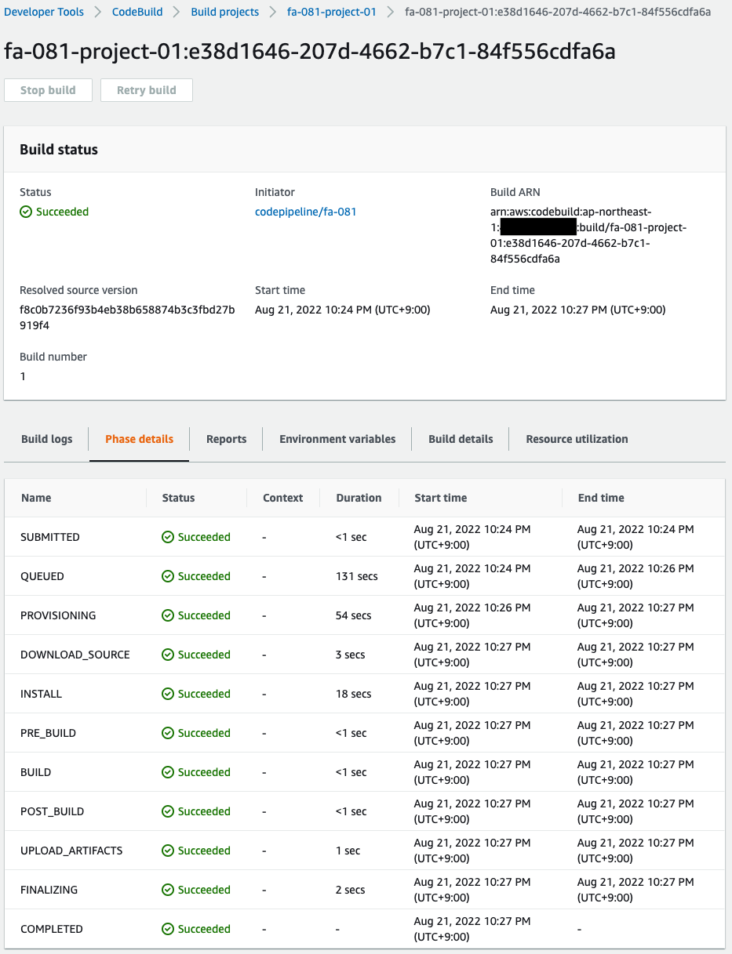Click the success icon in the INSTALL row
The height and width of the screenshot is (954, 732).
(x=168, y=694)
